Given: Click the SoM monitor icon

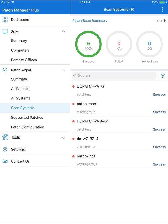Looking at the screenshot, I should click(5, 32).
